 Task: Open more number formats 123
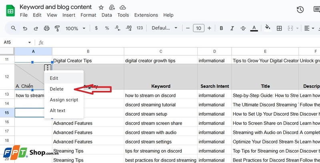[140, 28]
